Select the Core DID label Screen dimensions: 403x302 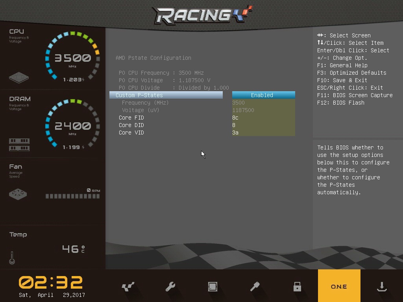pyautogui.click(x=131, y=125)
